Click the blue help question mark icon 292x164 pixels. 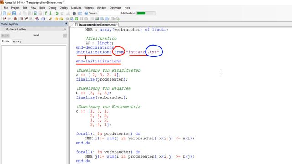tap(86, 13)
